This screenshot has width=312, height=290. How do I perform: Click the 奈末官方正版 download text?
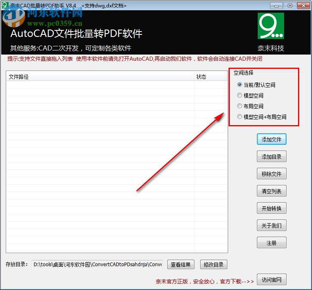click(x=205, y=281)
